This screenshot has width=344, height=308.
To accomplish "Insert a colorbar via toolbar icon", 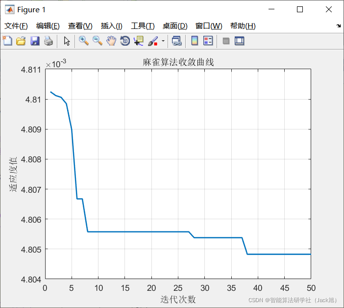I will click(195, 41).
